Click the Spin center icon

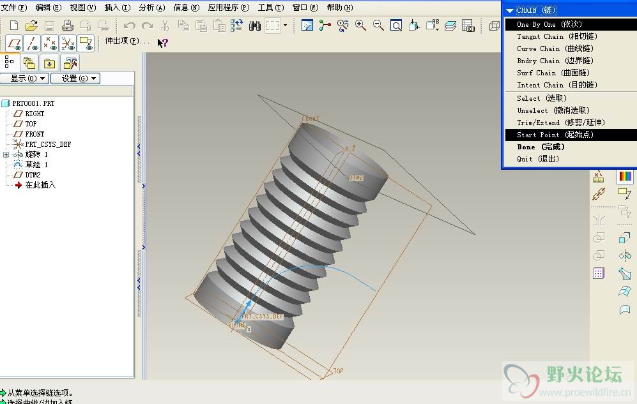[325, 26]
